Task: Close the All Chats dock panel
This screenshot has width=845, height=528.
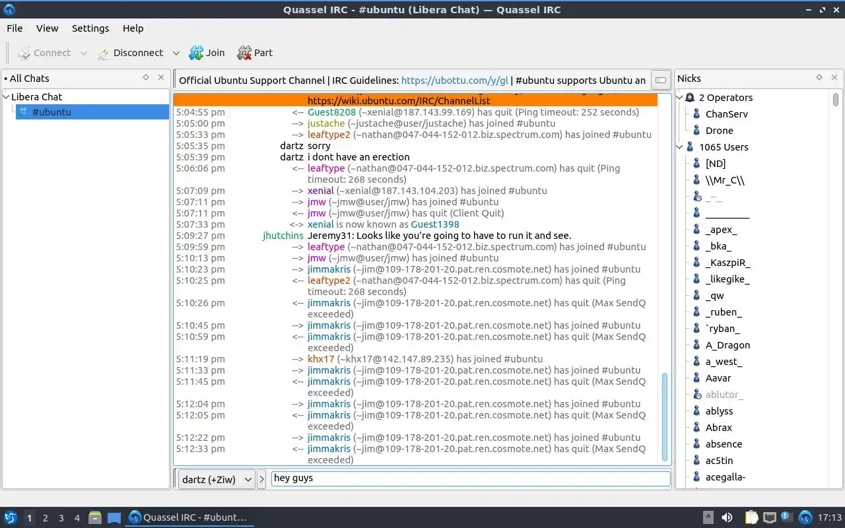Action: 161,77
